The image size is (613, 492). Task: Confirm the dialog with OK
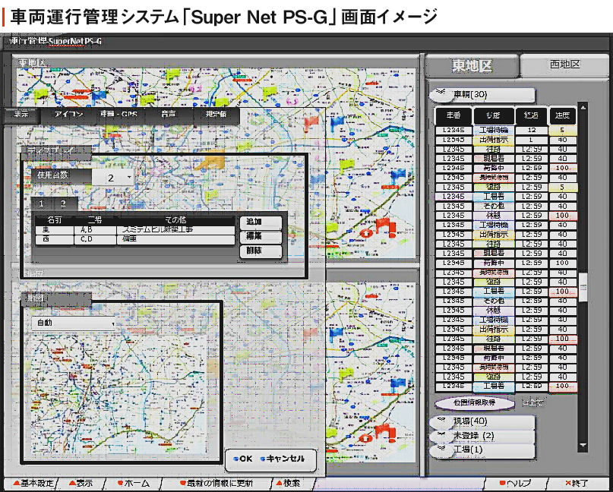[x=242, y=459]
